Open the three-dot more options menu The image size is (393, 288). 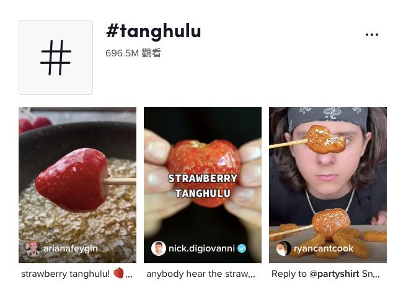click(372, 35)
